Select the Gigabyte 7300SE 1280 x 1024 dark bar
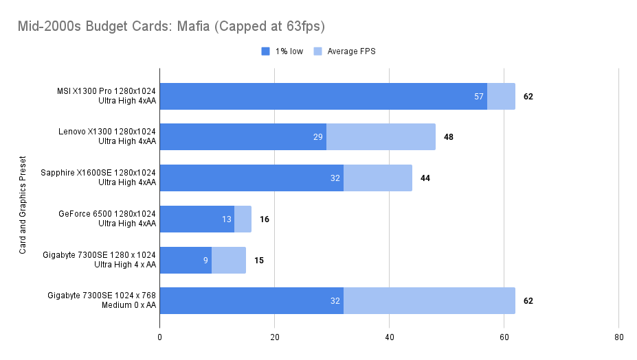The width and height of the screenshot is (637, 360). [x=184, y=260]
